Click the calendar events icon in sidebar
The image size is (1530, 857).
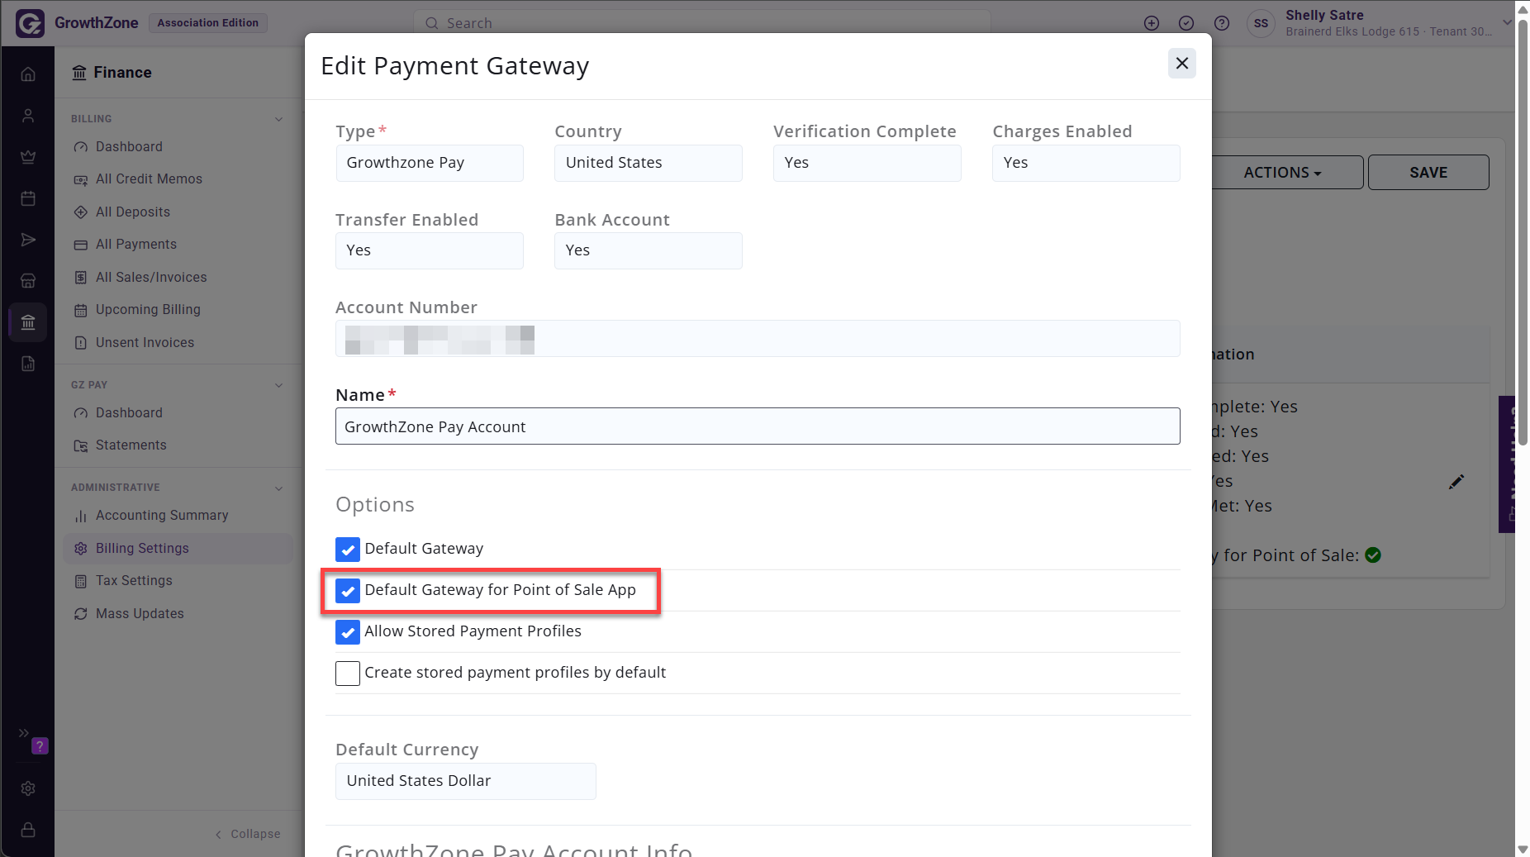pyautogui.click(x=28, y=198)
